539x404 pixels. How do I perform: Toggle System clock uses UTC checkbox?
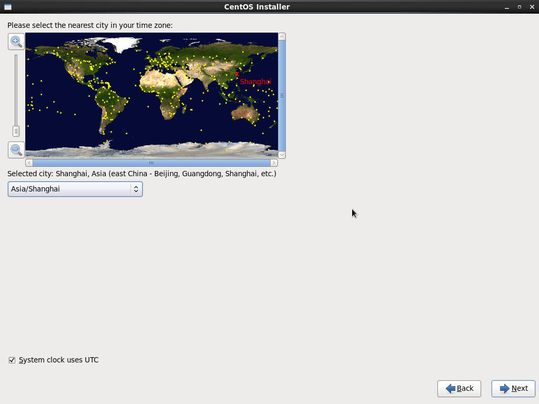coord(12,360)
